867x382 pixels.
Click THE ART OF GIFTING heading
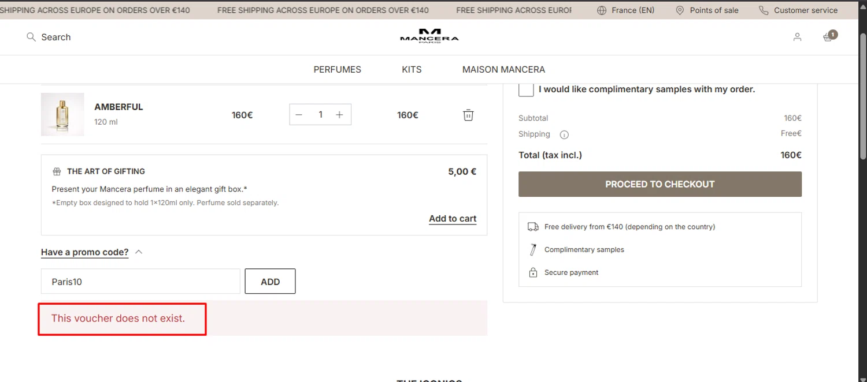106,171
